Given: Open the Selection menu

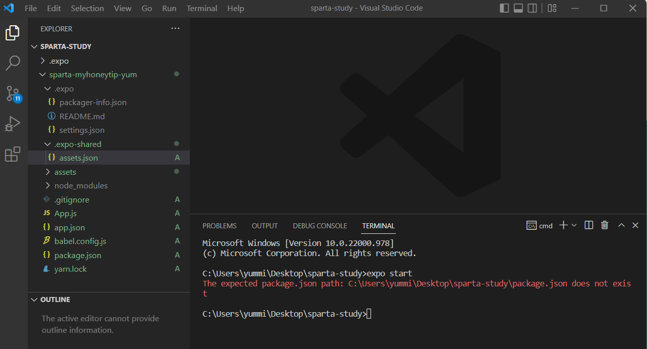Looking at the screenshot, I should [87, 8].
